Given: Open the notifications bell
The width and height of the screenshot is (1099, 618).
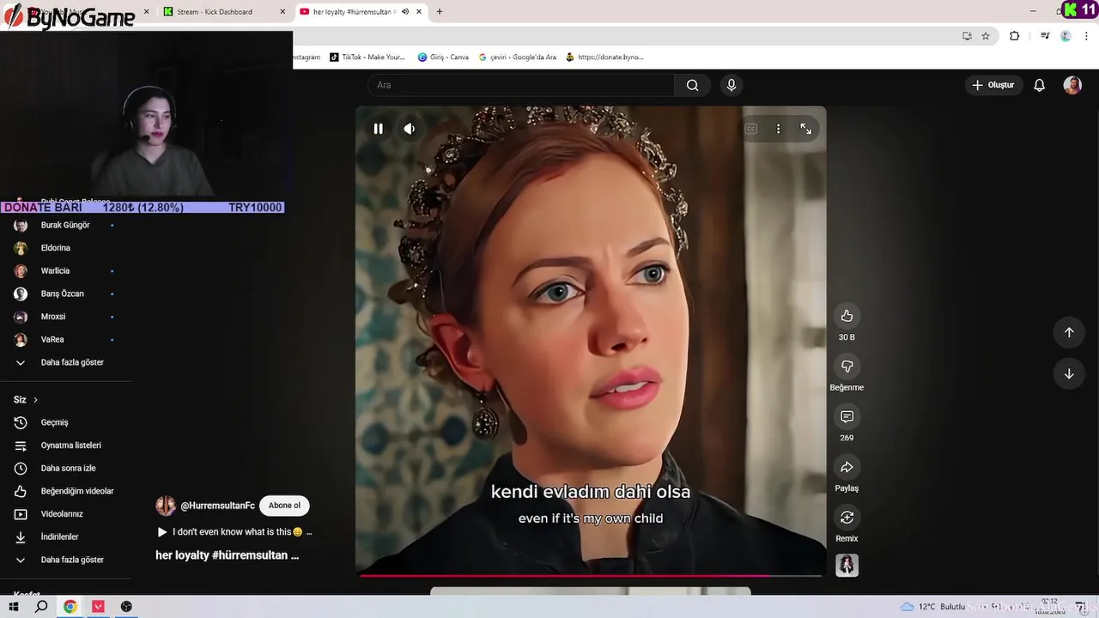Looking at the screenshot, I should click(x=1039, y=85).
